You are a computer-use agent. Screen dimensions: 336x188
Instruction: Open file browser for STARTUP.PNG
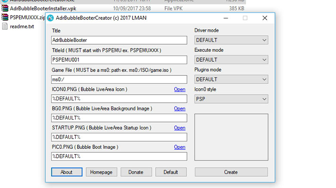pos(179,128)
